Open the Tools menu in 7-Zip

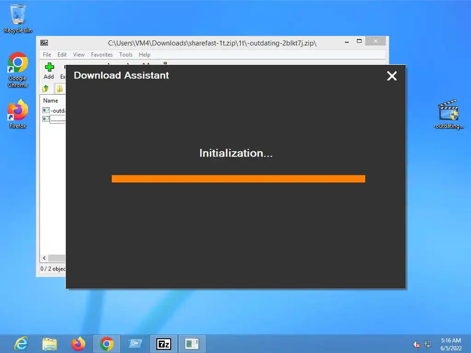(x=126, y=55)
